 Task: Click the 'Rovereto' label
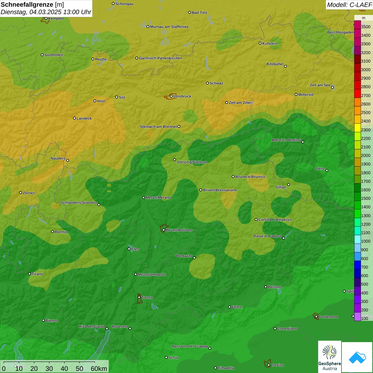pyautogui.click(x=120, y=326)
